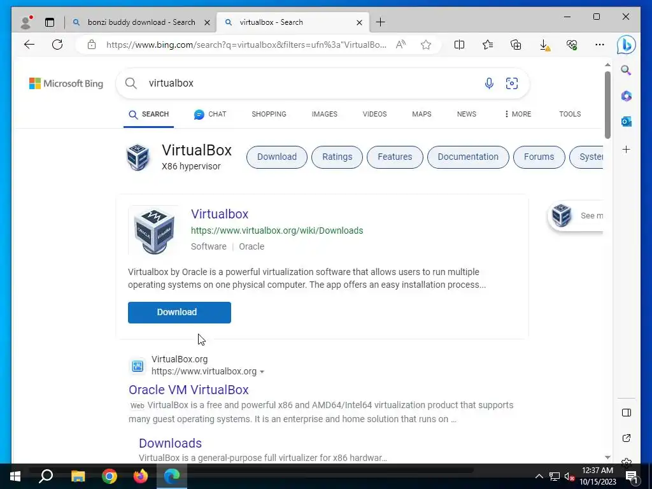Toggle the sidebar panel layout icon
652x489 pixels.
click(x=627, y=413)
